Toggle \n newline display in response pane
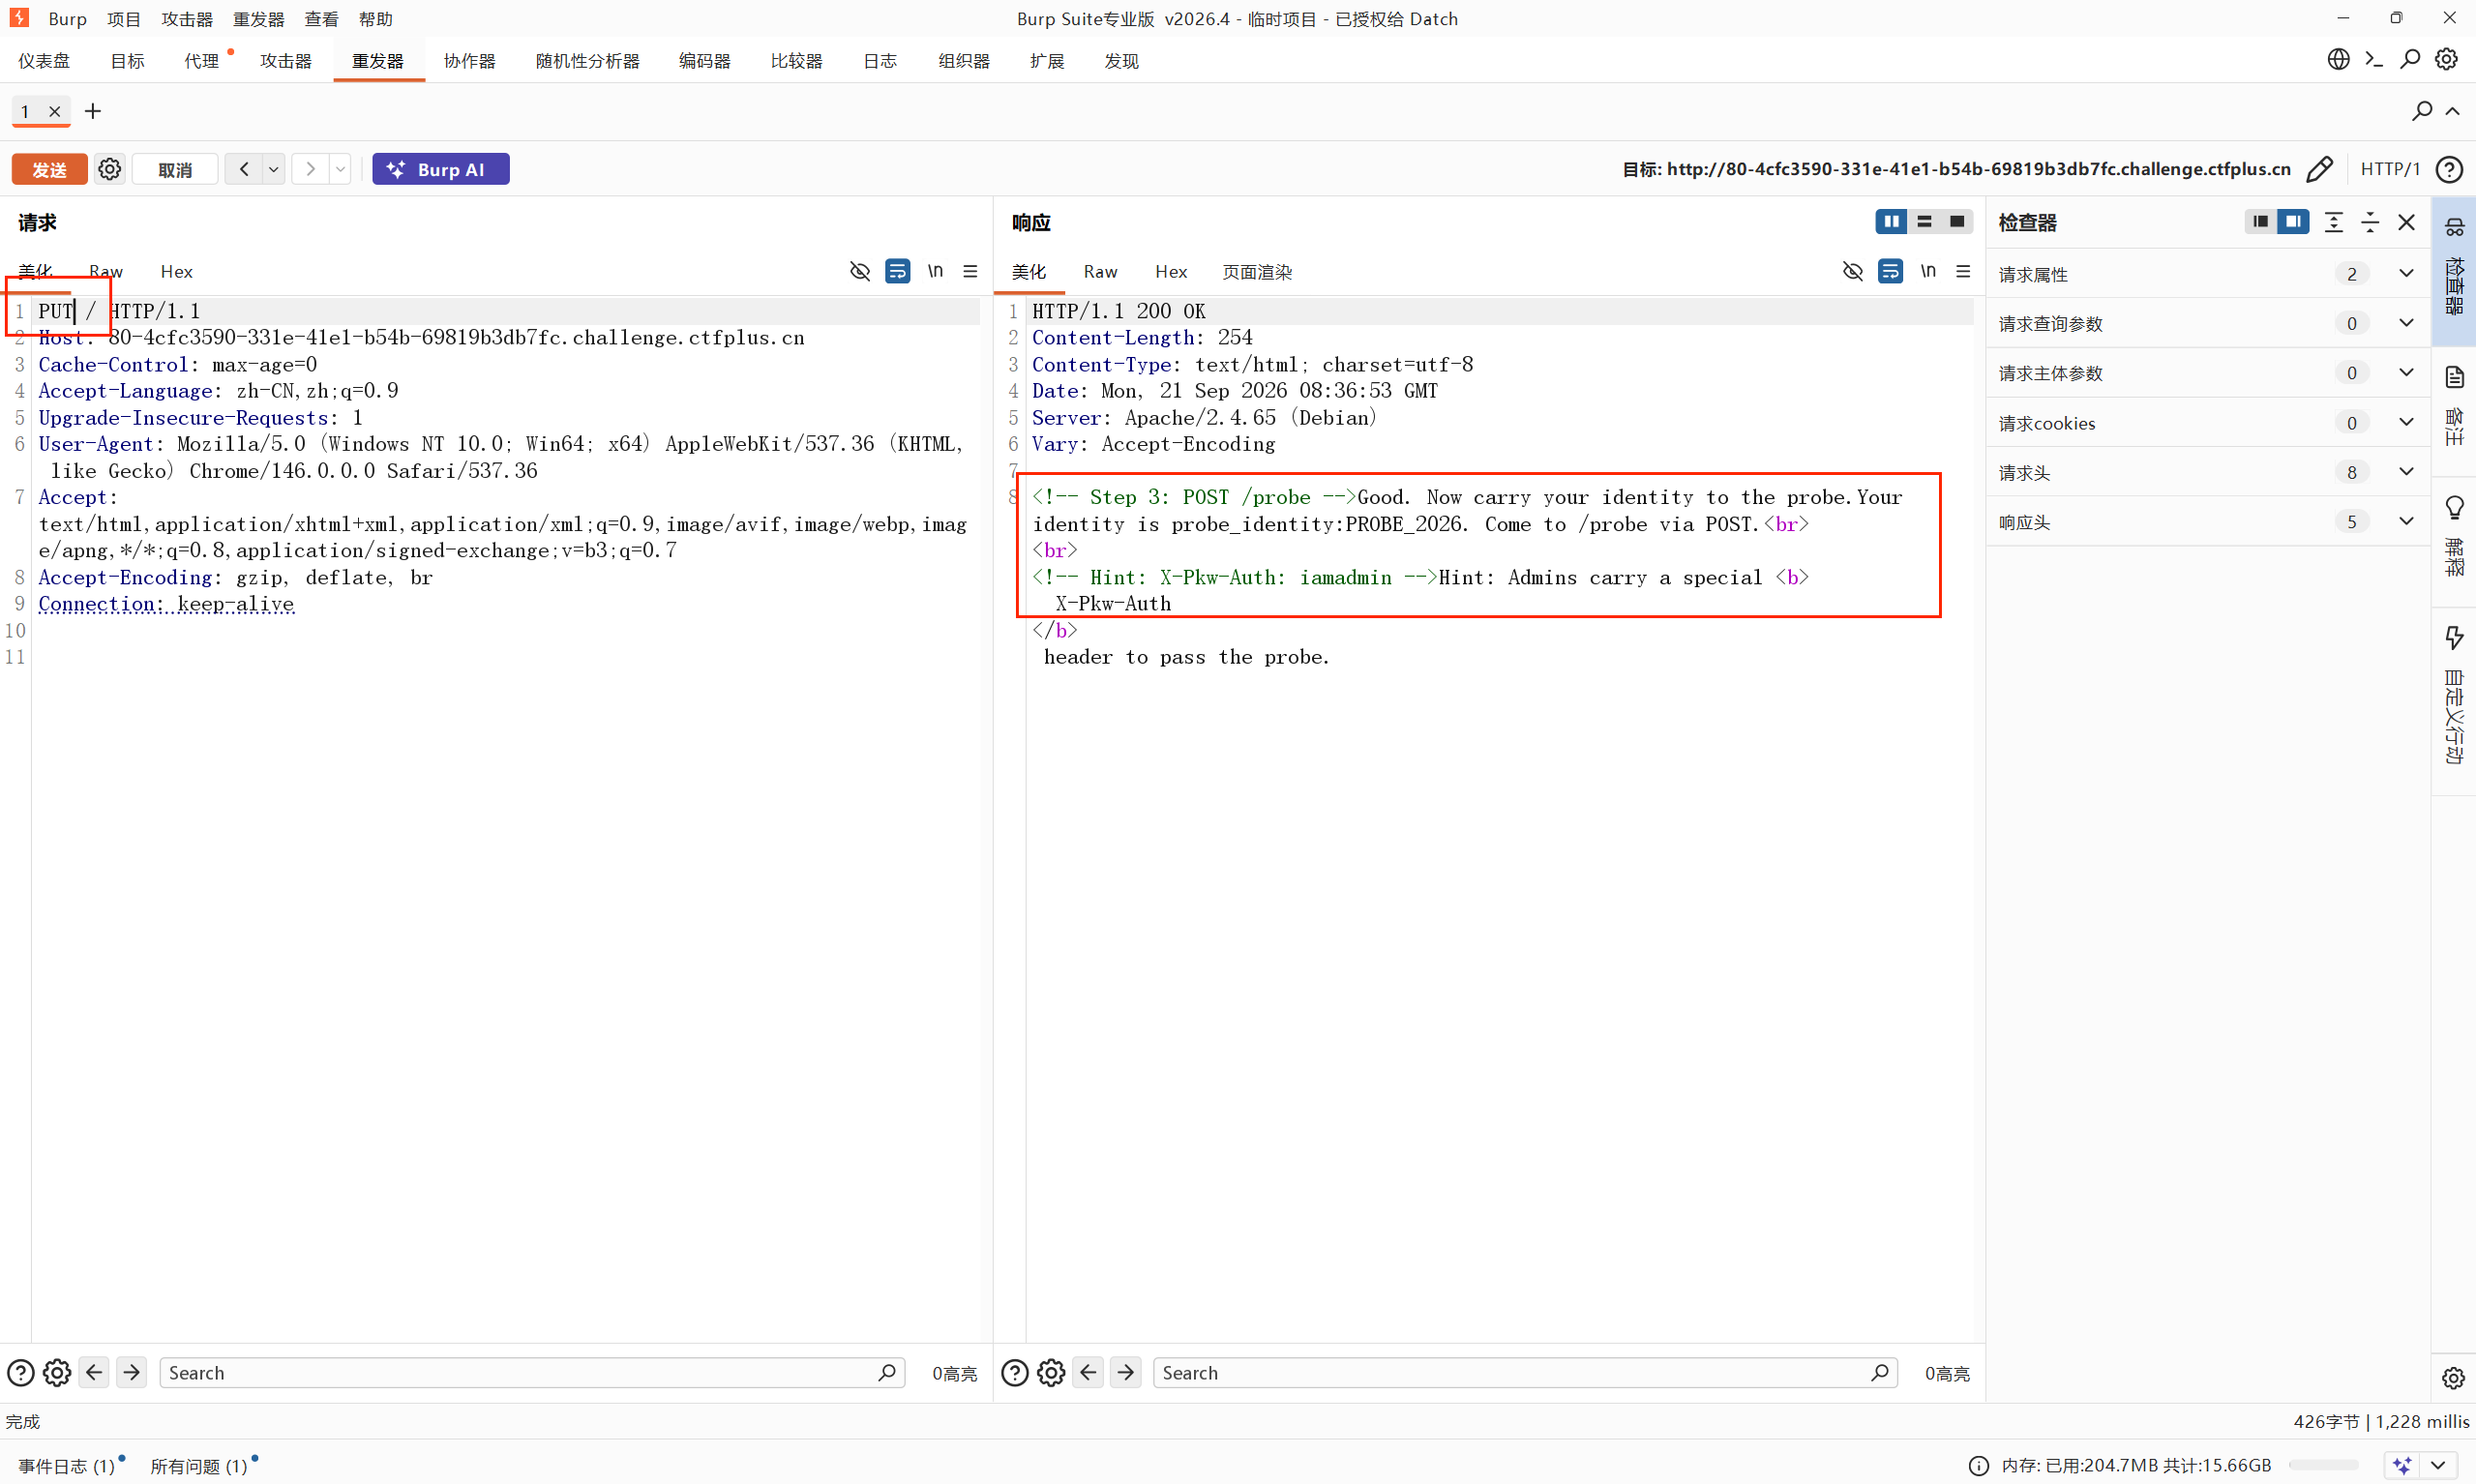The image size is (2476, 1484). [1928, 271]
